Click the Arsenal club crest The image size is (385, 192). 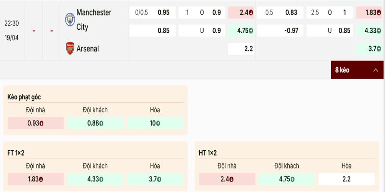coord(70,48)
